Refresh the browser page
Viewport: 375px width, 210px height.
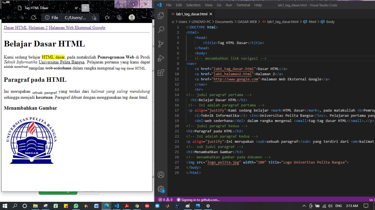(33, 17)
